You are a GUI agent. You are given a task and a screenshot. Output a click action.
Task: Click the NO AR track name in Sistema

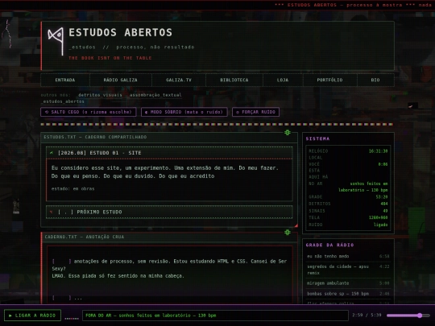[x=363, y=187]
